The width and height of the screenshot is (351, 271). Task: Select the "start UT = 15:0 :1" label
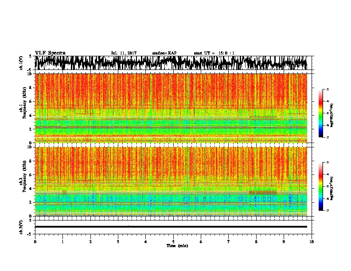point(214,53)
